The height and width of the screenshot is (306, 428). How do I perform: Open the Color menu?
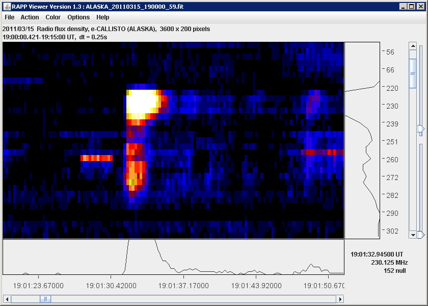[x=53, y=17]
